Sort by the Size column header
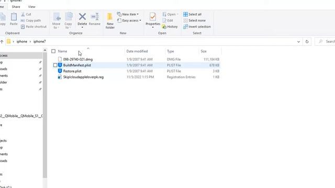Viewport: 335px width, 188px height. pos(204,51)
